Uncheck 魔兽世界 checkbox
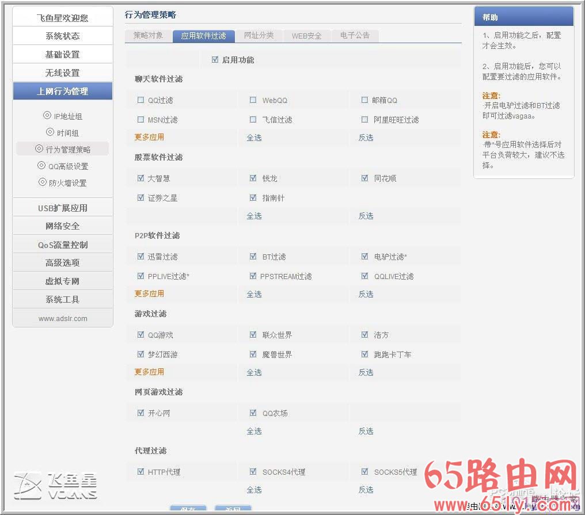This screenshot has width=585, height=515. pos(253,354)
